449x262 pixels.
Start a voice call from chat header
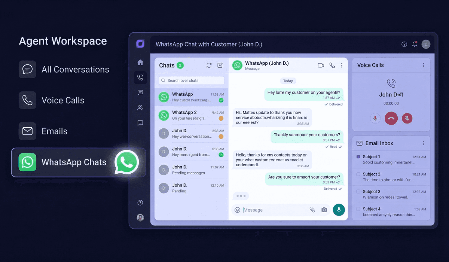click(x=332, y=65)
